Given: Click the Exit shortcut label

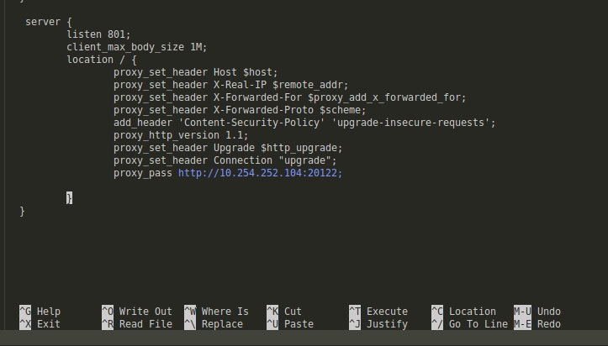Looking at the screenshot, I should (x=48, y=324).
